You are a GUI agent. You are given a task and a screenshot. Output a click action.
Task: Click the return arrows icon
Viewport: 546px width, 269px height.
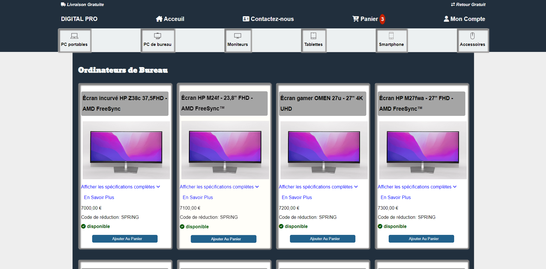coord(453,4)
